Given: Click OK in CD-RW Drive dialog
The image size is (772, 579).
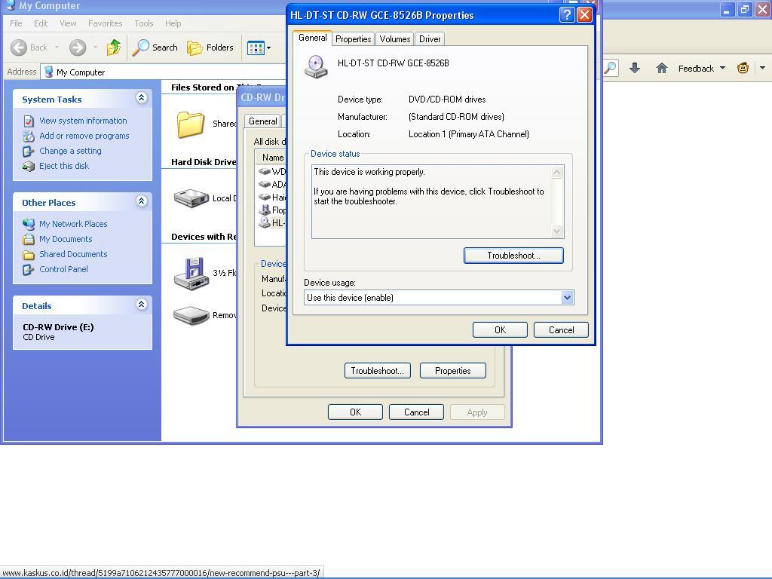Looking at the screenshot, I should (x=355, y=412).
